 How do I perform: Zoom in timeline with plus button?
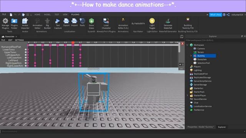[180, 65]
